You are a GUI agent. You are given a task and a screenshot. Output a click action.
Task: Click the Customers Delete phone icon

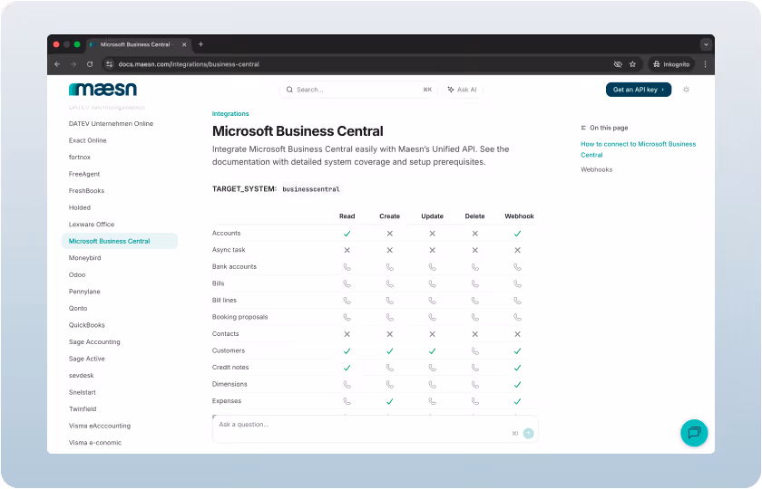(474, 350)
